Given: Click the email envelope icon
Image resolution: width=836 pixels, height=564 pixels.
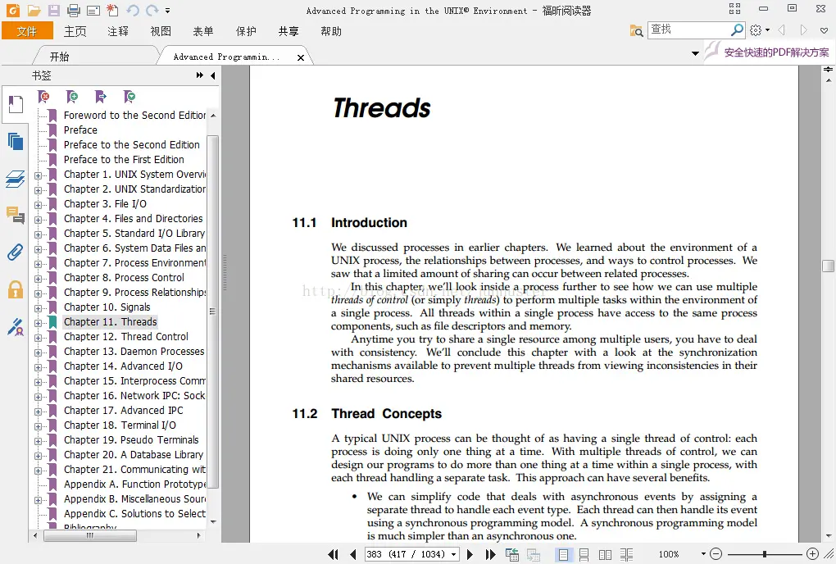Looking at the screenshot, I should [93, 10].
